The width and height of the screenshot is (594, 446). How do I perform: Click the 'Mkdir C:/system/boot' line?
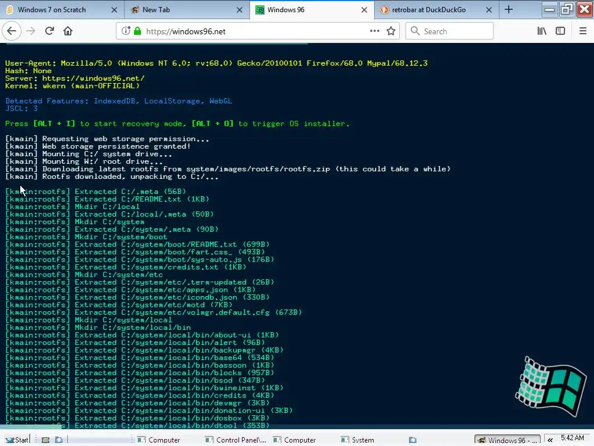pos(86,237)
